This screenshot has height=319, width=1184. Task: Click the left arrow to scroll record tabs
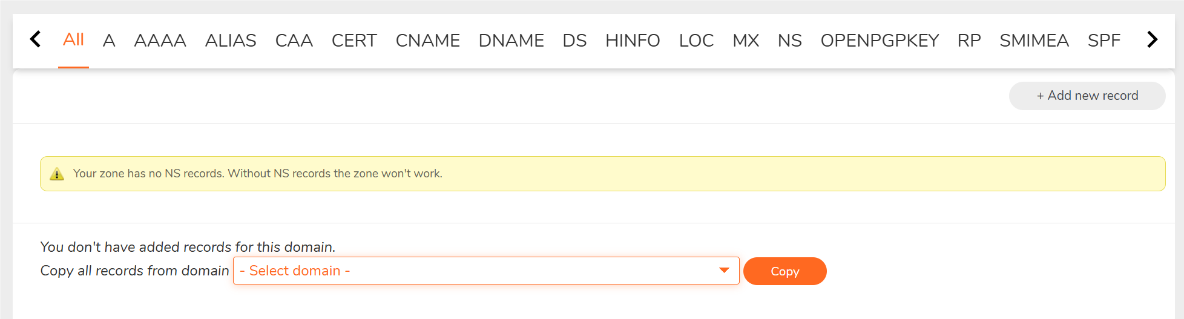pyautogui.click(x=36, y=39)
